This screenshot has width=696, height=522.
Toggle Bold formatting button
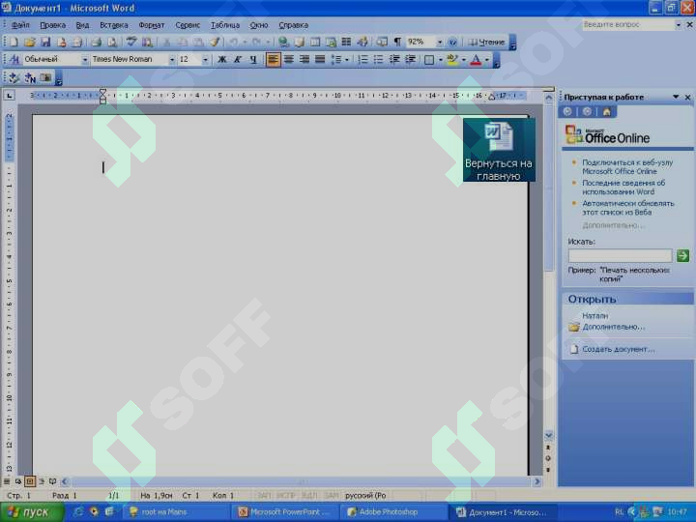coord(221,60)
